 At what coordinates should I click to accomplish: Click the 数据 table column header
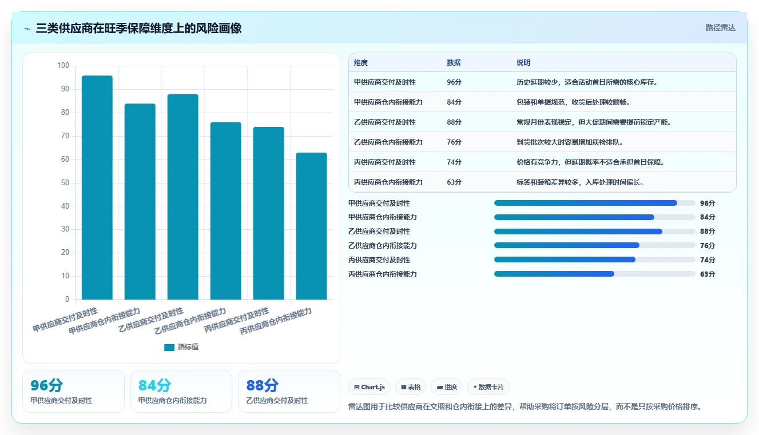pyautogui.click(x=454, y=63)
